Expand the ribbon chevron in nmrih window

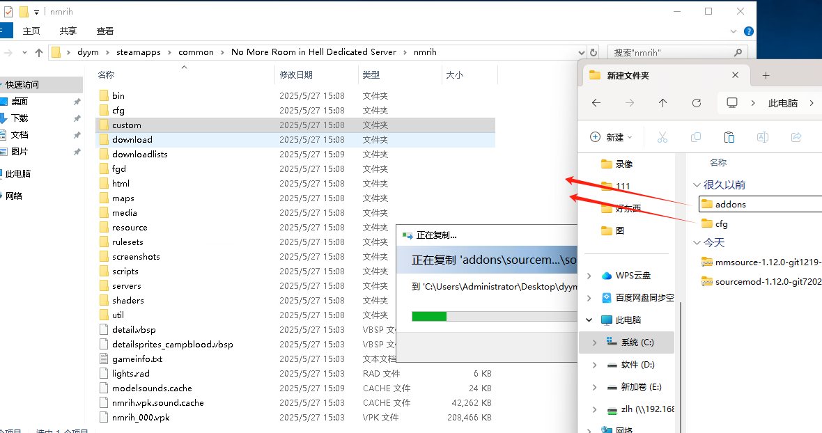[734, 31]
